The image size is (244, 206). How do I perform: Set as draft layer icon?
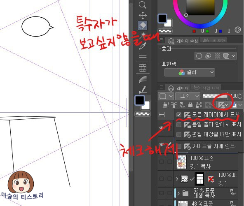182,105
